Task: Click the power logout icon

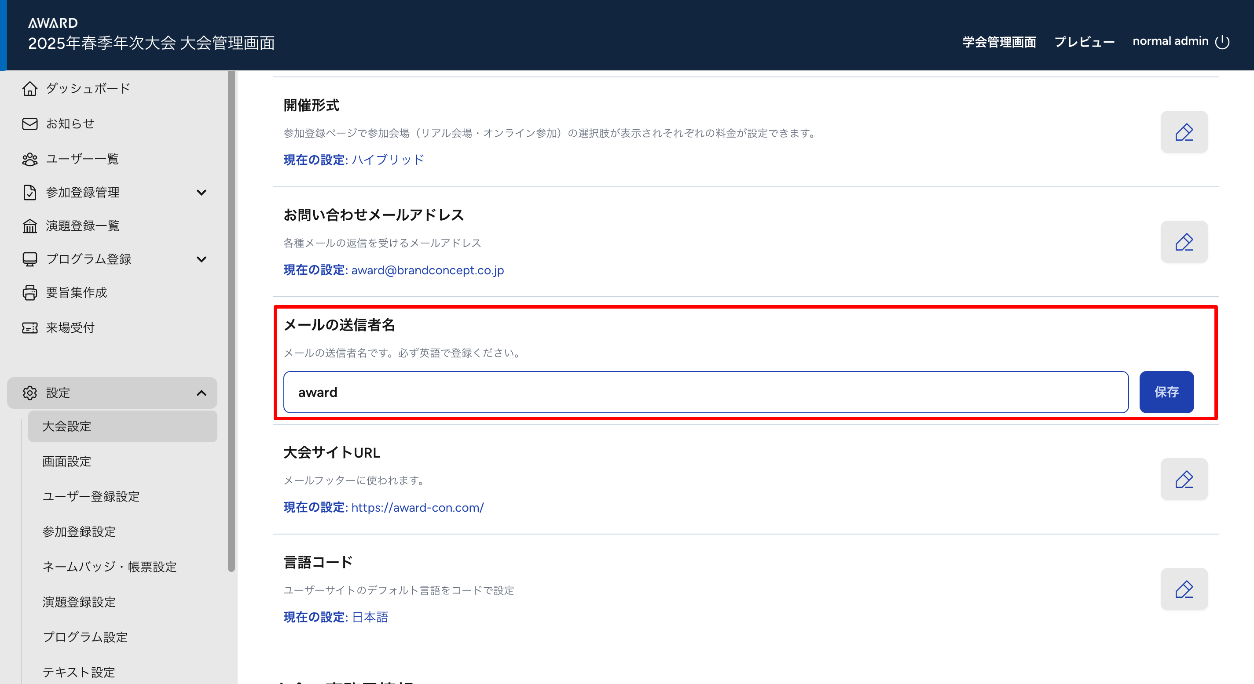Action: [1222, 42]
